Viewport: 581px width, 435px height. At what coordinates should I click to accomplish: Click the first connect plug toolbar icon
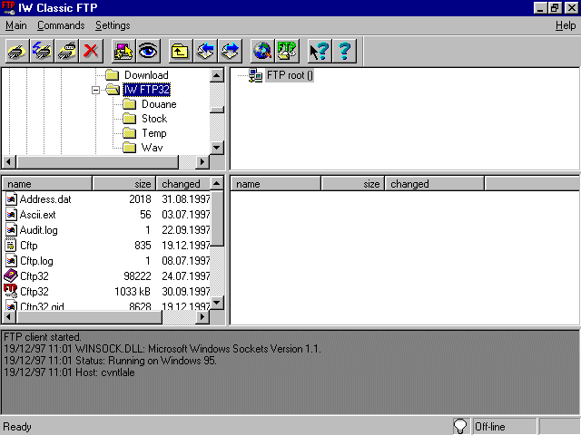pyautogui.click(x=16, y=50)
